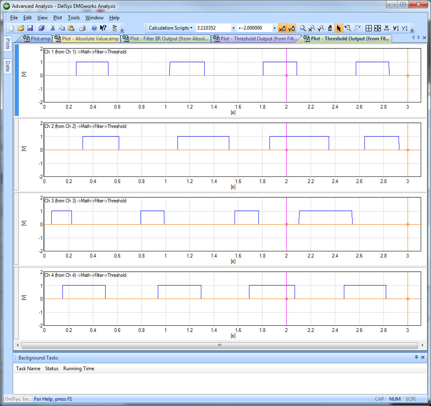Open the Plot menu
431x406 pixels.
pos(58,18)
